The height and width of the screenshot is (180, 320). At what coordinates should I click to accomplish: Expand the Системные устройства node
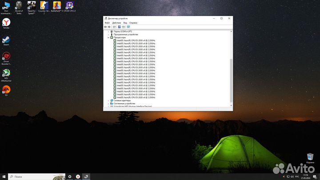(108, 104)
